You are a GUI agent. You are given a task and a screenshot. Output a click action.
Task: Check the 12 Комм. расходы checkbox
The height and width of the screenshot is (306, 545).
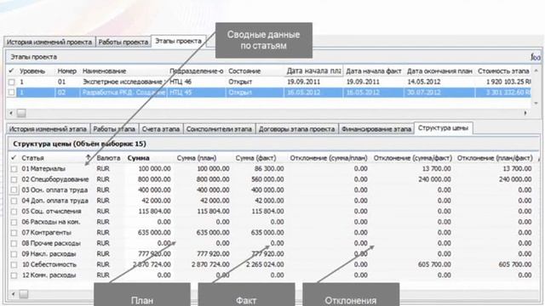pos(14,275)
